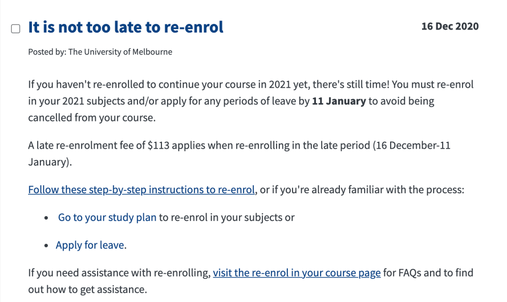Click the bold '11 January' deadline text
Viewport: 507px width, 302px height.
pyautogui.click(x=338, y=101)
